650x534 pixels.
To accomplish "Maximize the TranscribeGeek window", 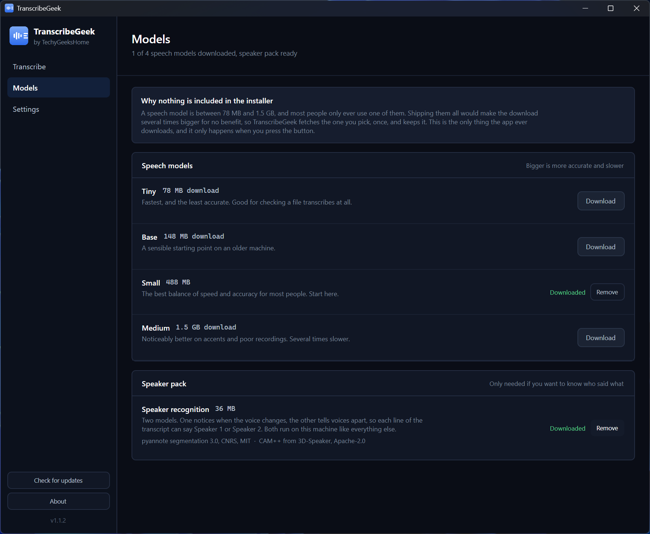I will coord(610,8).
